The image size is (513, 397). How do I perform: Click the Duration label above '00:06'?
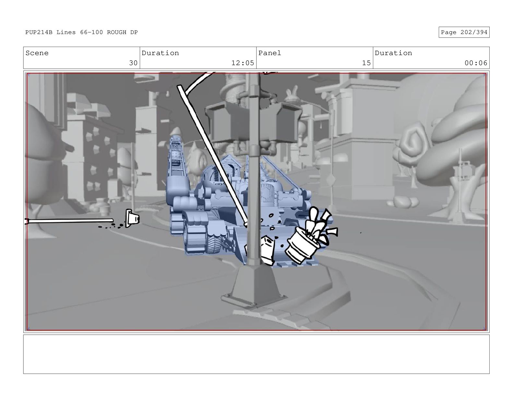[393, 53]
